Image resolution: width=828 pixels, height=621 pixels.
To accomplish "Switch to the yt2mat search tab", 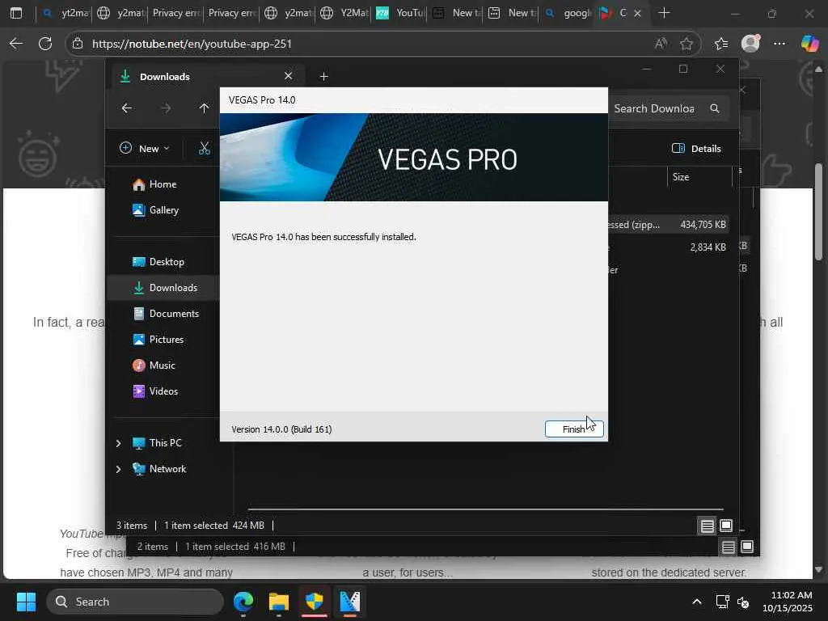I will [65, 13].
